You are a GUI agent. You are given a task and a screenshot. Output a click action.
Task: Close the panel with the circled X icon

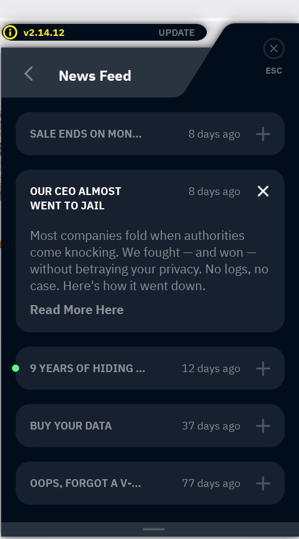273,48
